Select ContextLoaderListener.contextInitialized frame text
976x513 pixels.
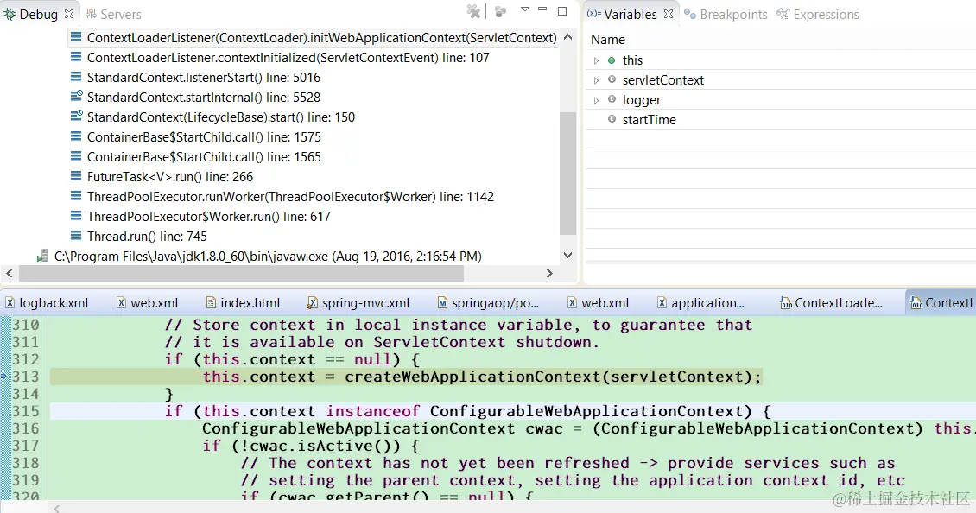point(288,57)
